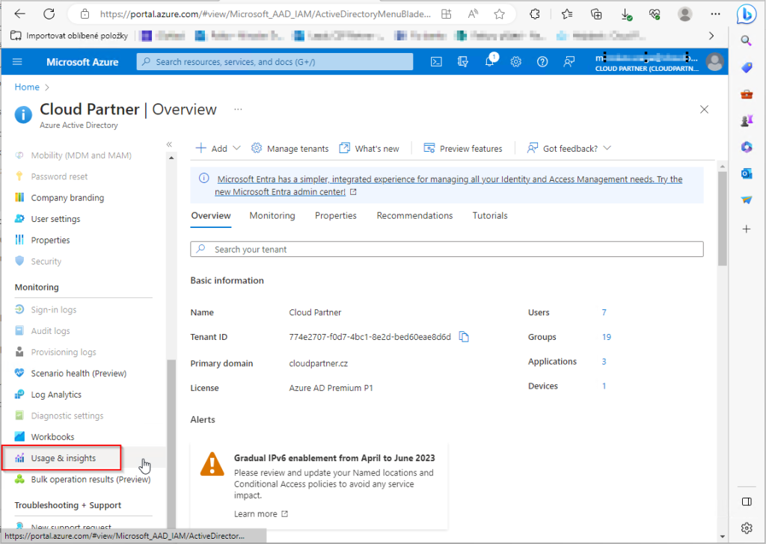The width and height of the screenshot is (766, 544).
Task: Open the Recommendations tab
Action: point(414,216)
